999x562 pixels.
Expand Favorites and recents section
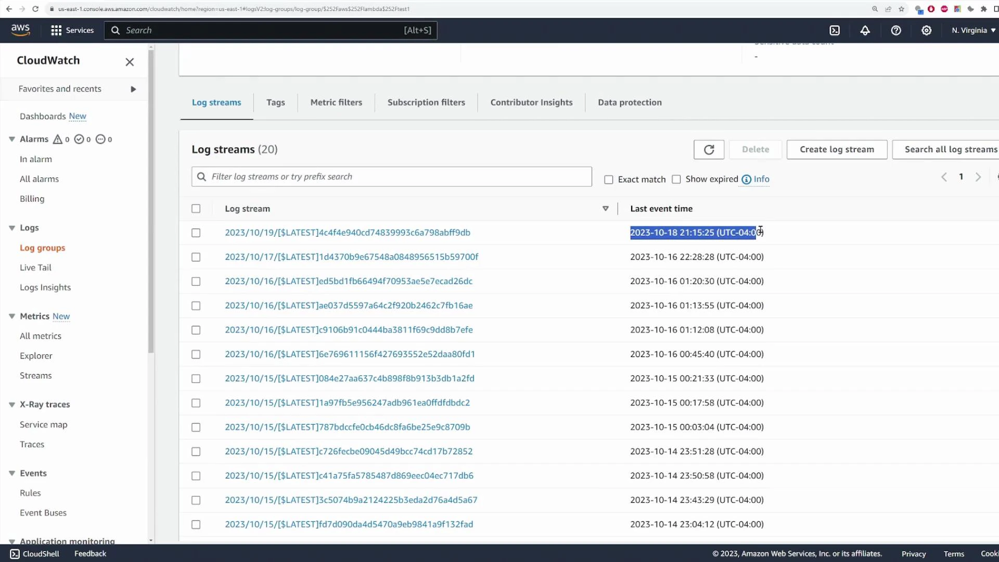click(x=133, y=88)
